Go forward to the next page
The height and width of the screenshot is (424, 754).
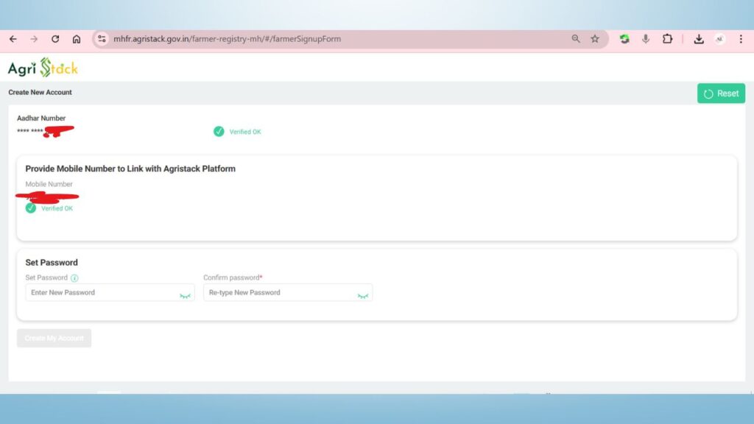click(34, 39)
